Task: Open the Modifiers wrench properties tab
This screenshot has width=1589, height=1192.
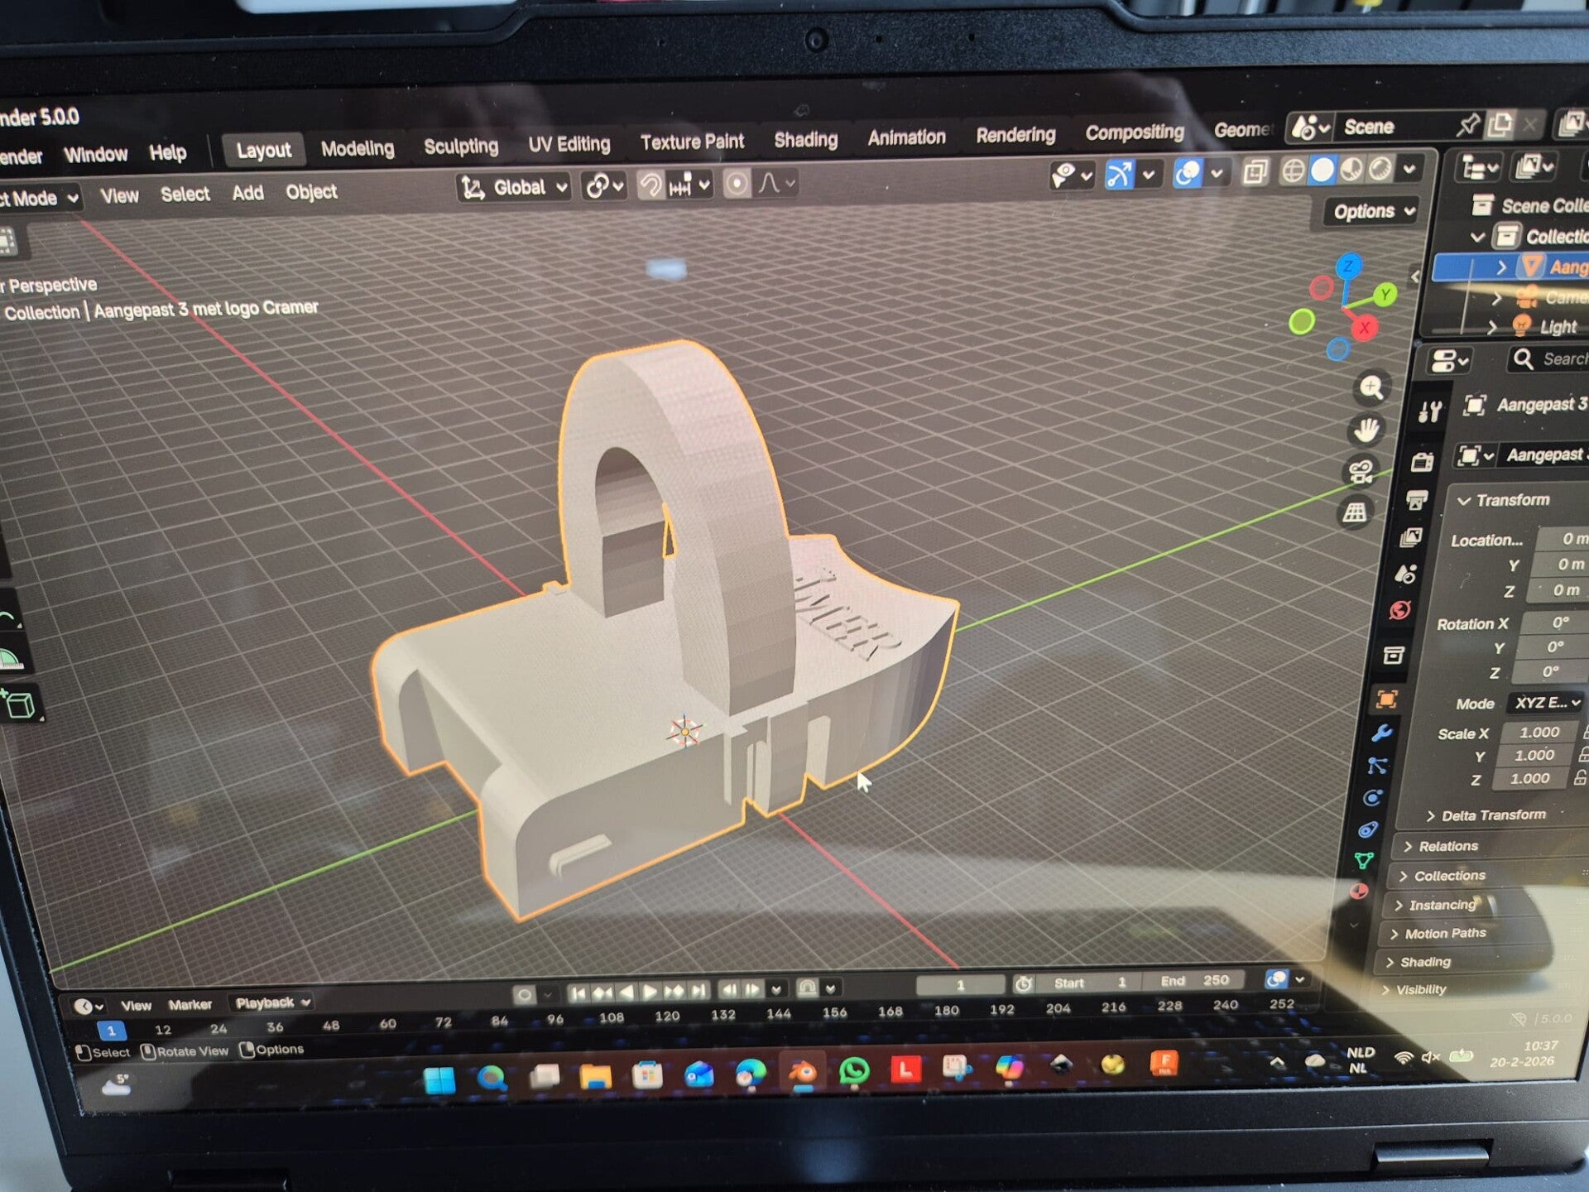Action: [1381, 733]
